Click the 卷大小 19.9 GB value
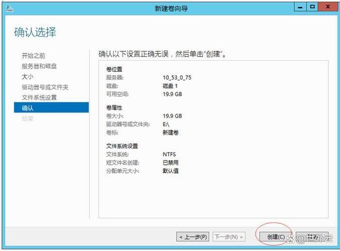 click(x=173, y=116)
